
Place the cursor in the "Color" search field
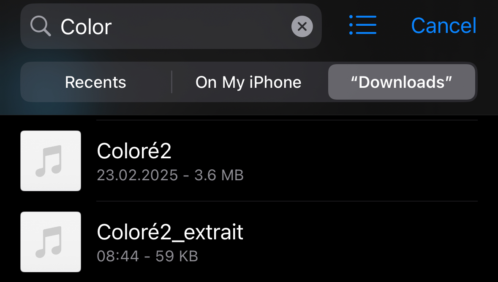click(x=171, y=26)
